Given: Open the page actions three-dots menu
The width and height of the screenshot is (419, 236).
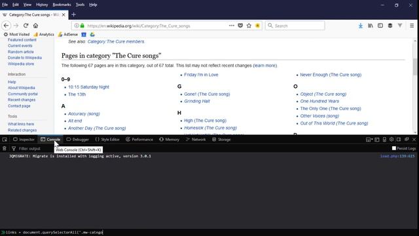Looking at the screenshot, I should pyautogui.click(x=232, y=26).
